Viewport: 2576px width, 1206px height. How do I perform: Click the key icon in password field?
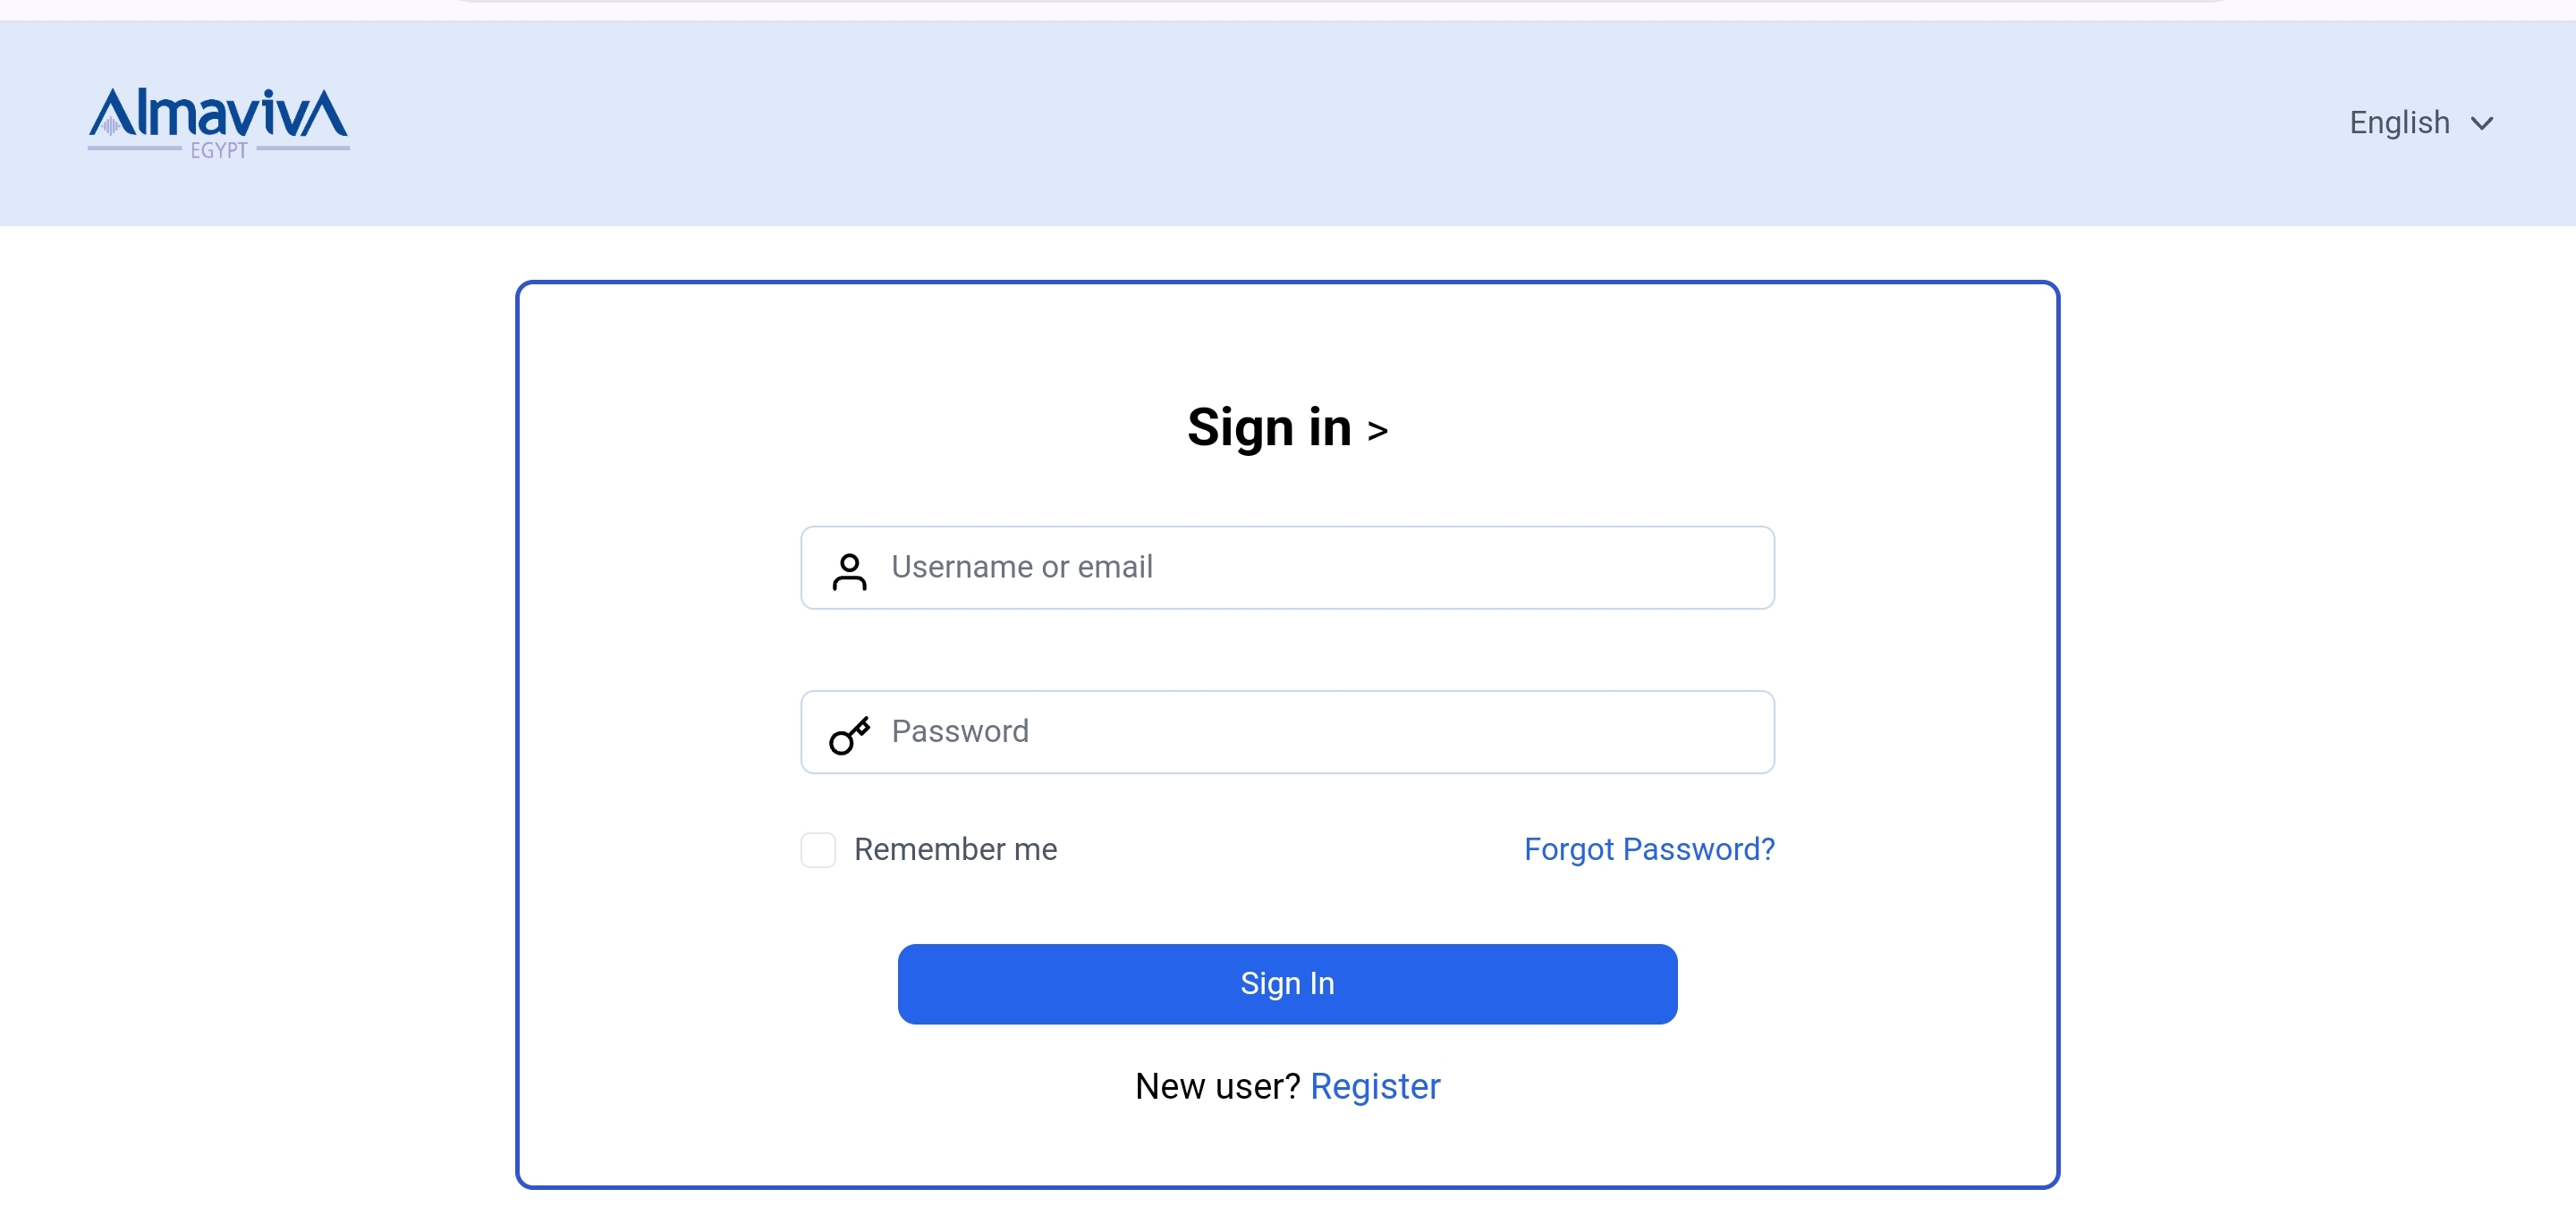[849, 736]
